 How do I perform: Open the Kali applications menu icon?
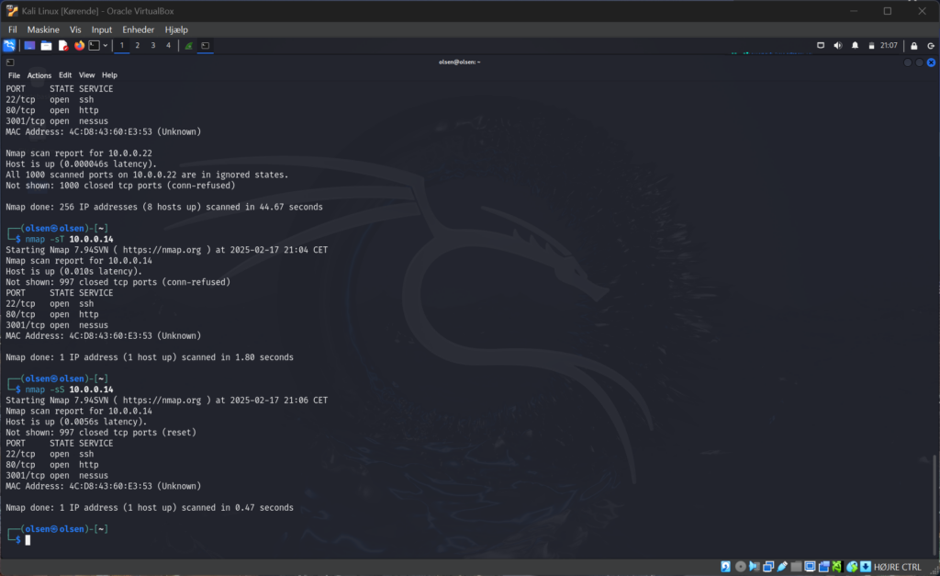[x=9, y=45]
